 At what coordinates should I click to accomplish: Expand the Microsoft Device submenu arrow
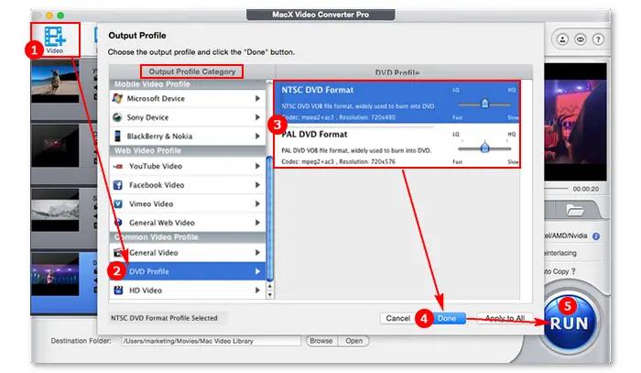257,98
